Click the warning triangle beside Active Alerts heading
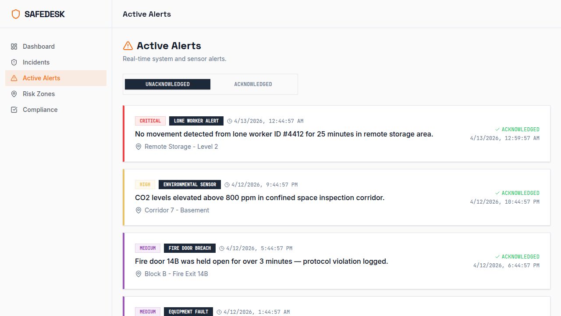The image size is (561, 316). tap(128, 46)
